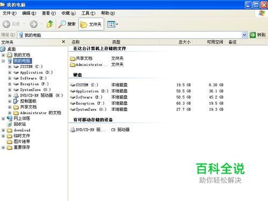Select DVD/CD-RW drive (H:) icon in tree

pos(16,95)
